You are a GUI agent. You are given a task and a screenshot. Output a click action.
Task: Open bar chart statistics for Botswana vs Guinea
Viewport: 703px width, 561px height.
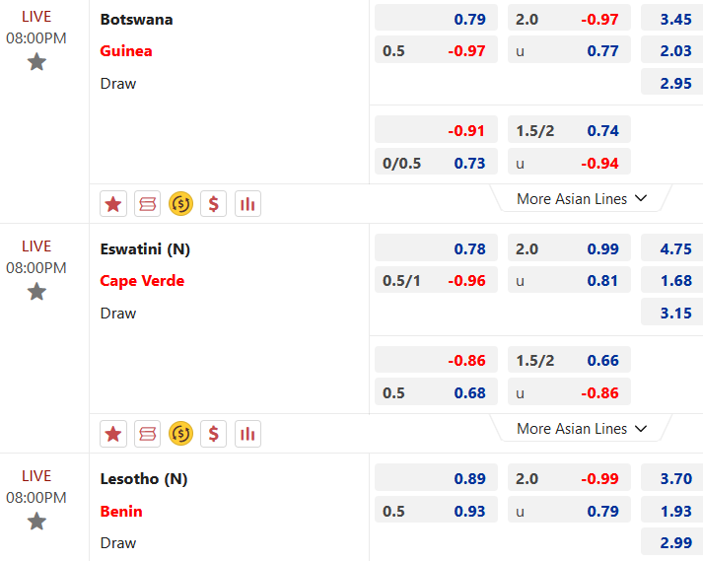247,204
